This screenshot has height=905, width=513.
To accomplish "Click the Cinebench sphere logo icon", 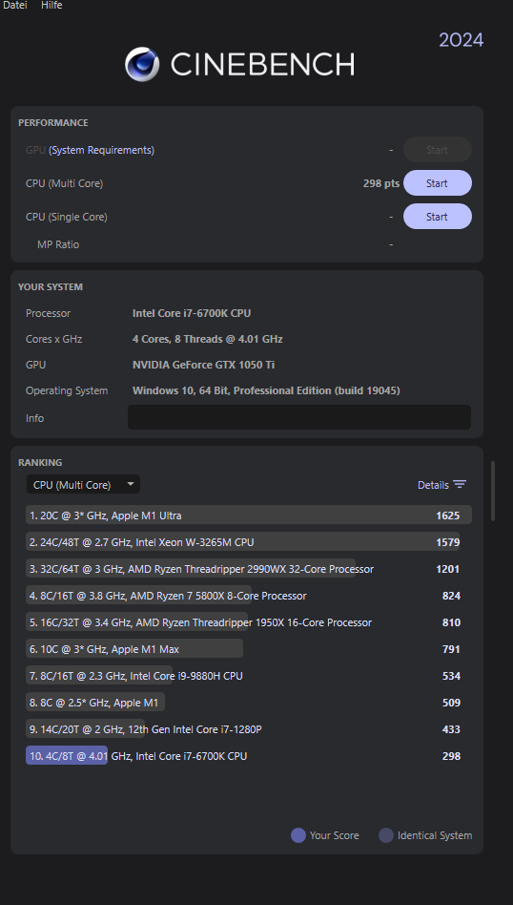I will click(142, 64).
